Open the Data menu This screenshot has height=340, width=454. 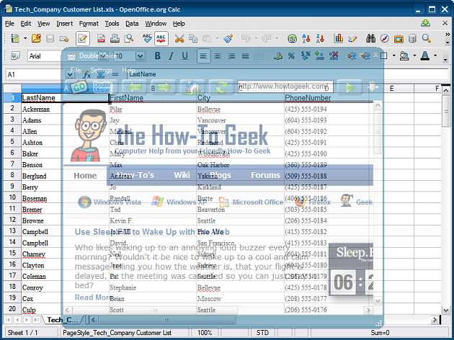click(x=132, y=24)
